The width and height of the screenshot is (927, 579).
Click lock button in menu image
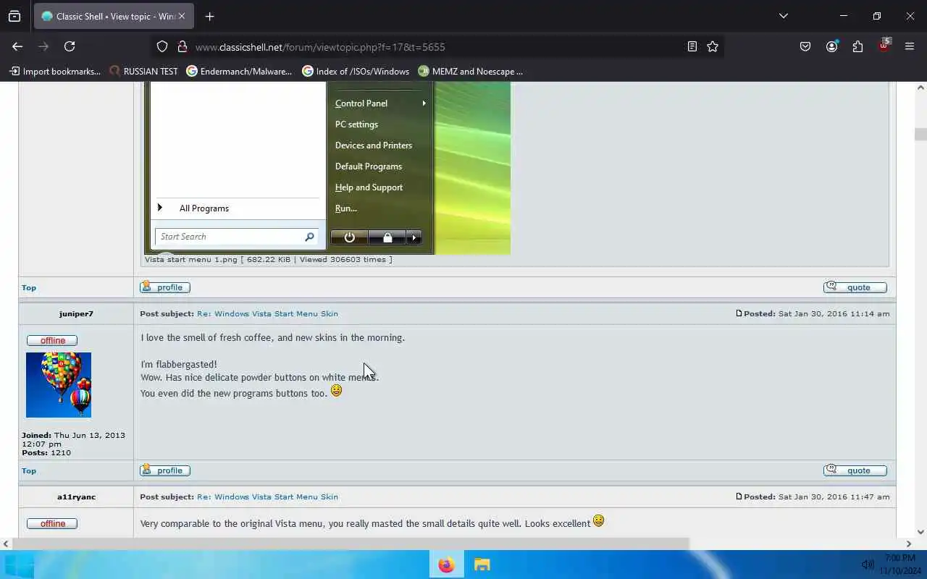point(387,237)
